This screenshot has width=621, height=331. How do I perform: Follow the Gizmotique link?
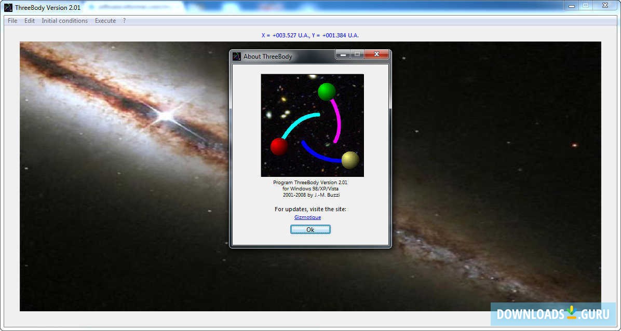click(x=308, y=217)
